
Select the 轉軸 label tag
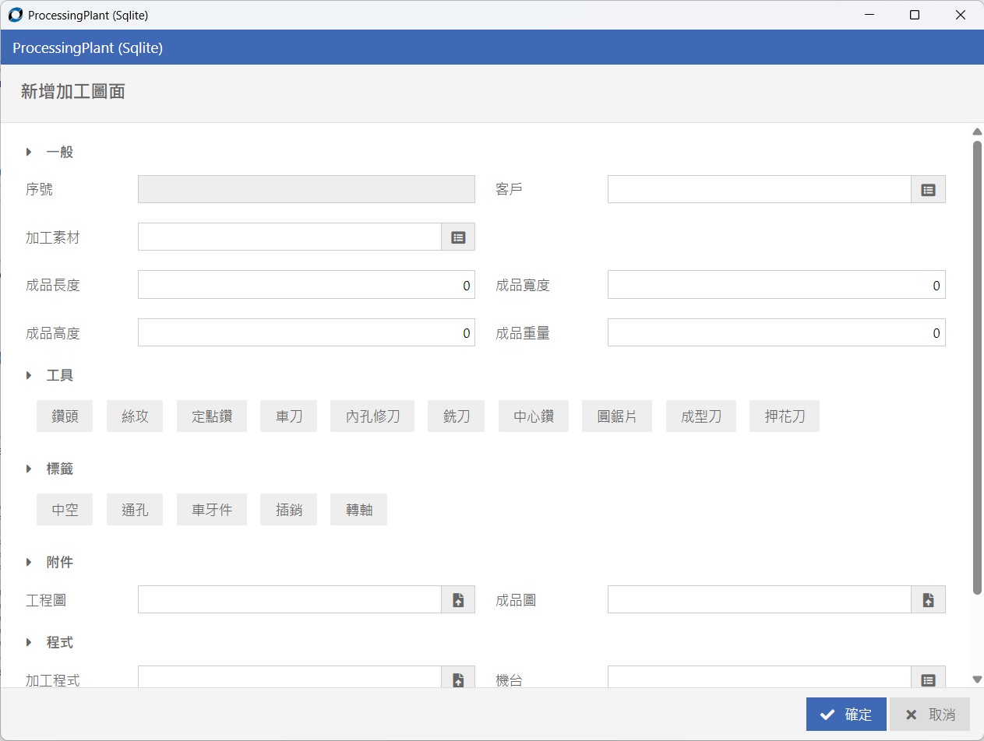tap(359, 510)
